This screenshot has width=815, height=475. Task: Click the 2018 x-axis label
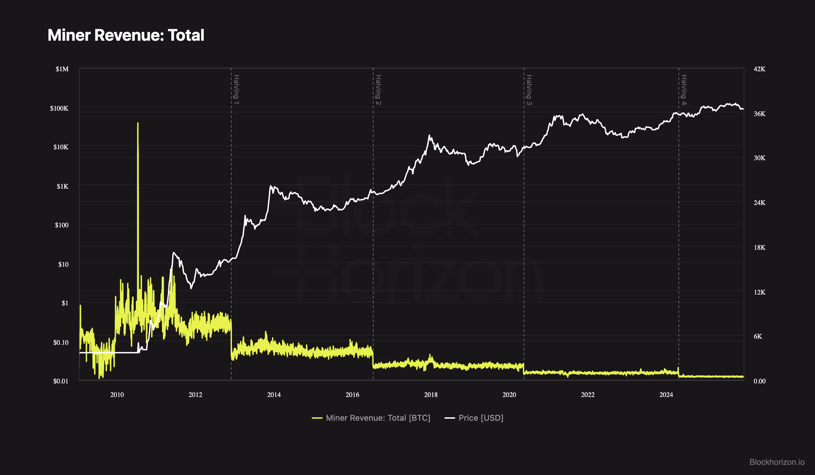tap(431, 395)
